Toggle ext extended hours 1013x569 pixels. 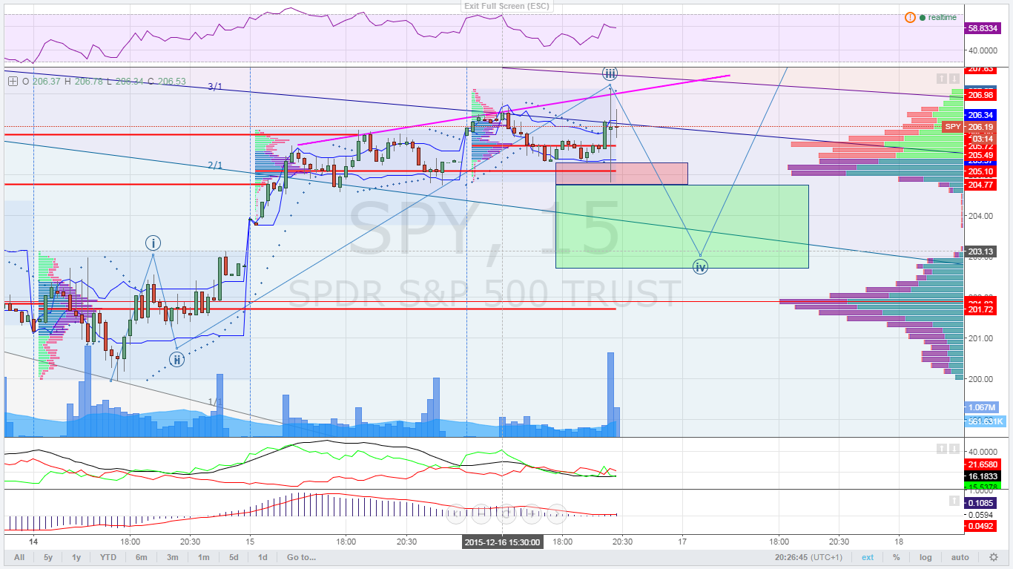coord(868,557)
